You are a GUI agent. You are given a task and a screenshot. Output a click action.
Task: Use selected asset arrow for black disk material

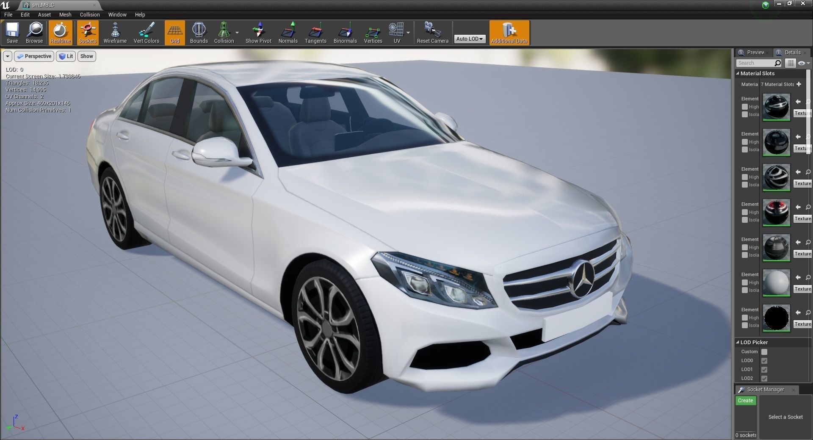pyautogui.click(x=798, y=313)
